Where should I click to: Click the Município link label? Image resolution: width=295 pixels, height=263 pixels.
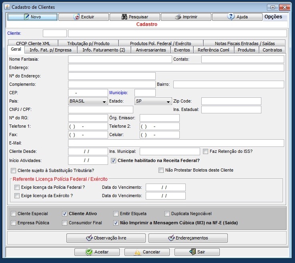tap(118, 93)
